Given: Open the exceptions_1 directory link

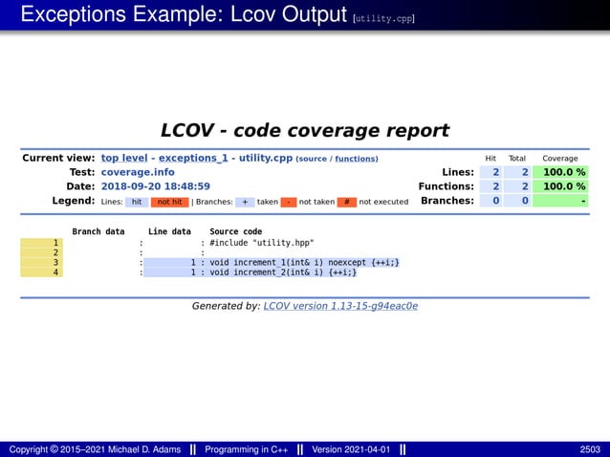Looking at the screenshot, I should pyautogui.click(x=193, y=158).
